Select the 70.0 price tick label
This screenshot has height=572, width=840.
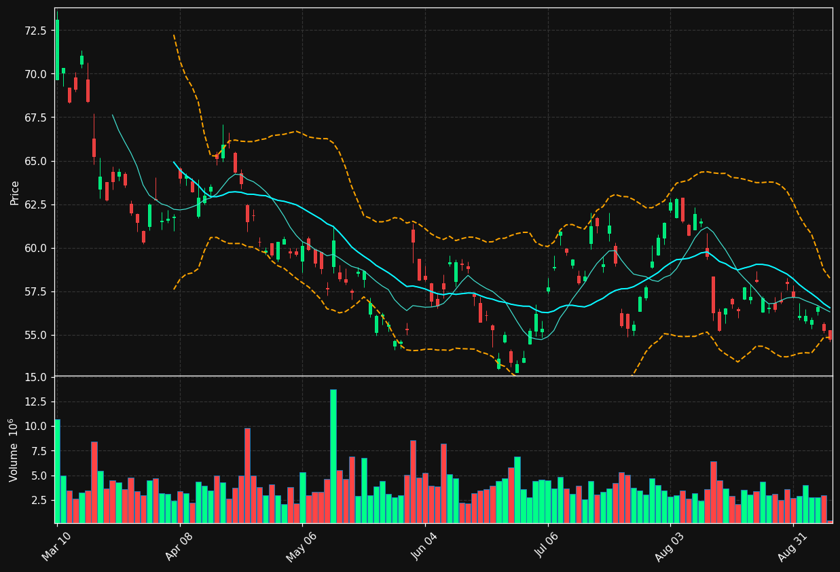[35, 74]
